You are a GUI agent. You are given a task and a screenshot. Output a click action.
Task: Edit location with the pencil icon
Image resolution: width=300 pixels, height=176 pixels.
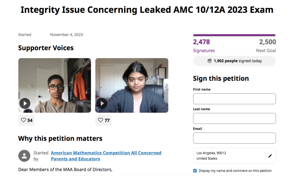tap(270, 156)
